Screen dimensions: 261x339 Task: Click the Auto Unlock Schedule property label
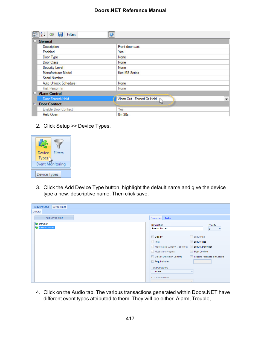coord(59,83)
